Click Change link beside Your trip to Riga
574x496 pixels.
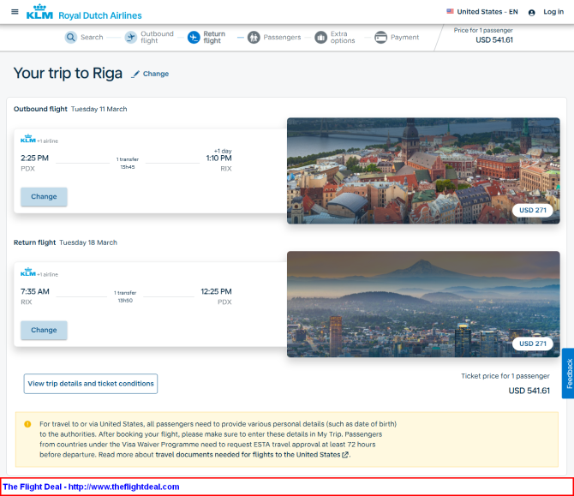click(156, 74)
